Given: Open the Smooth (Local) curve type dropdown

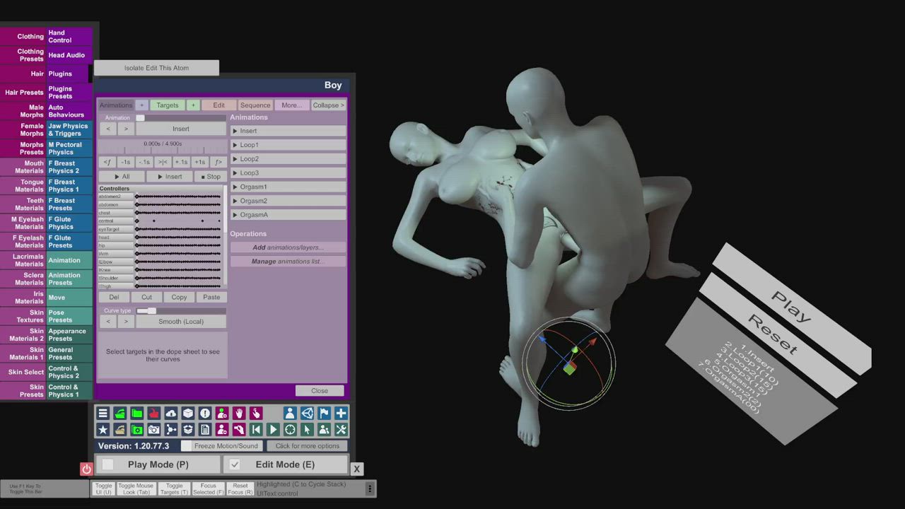Looking at the screenshot, I should 181,322.
